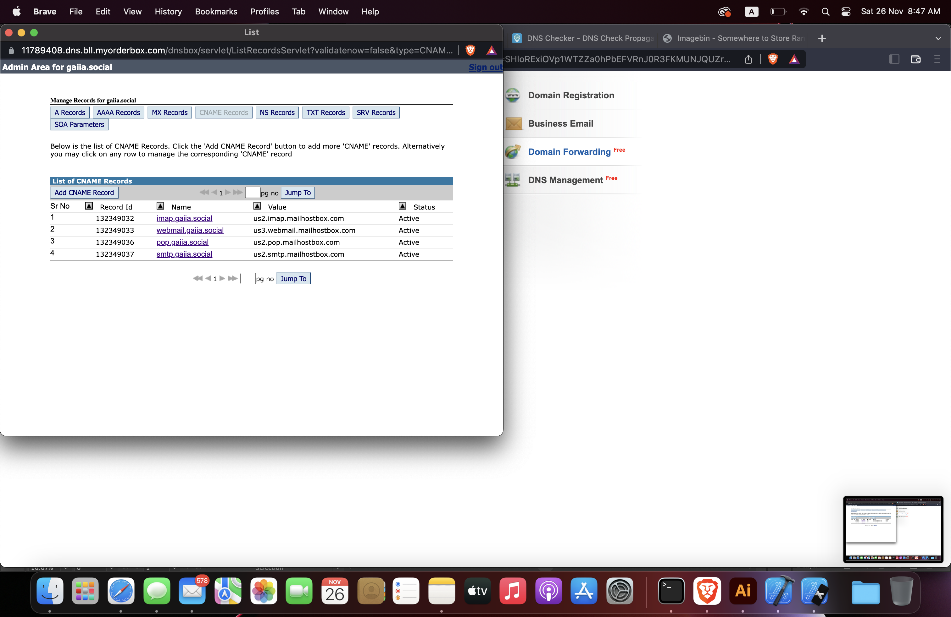Viewport: 951px width, 617px height.
Task: Click Add CNAME Record button
Action: (84, 193)
